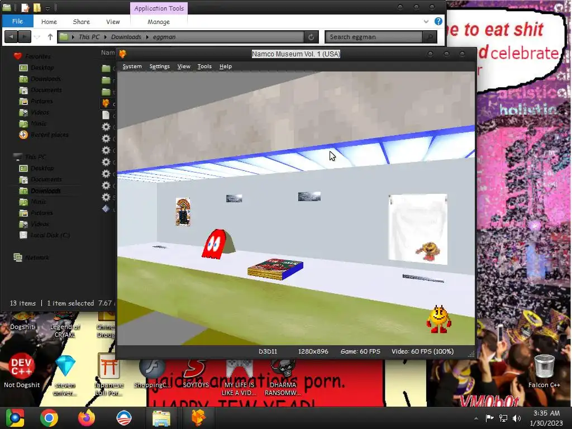Select Network in the navigation pane
The width and height of the screenshot is (572, 429).
(x=37, y=257)
